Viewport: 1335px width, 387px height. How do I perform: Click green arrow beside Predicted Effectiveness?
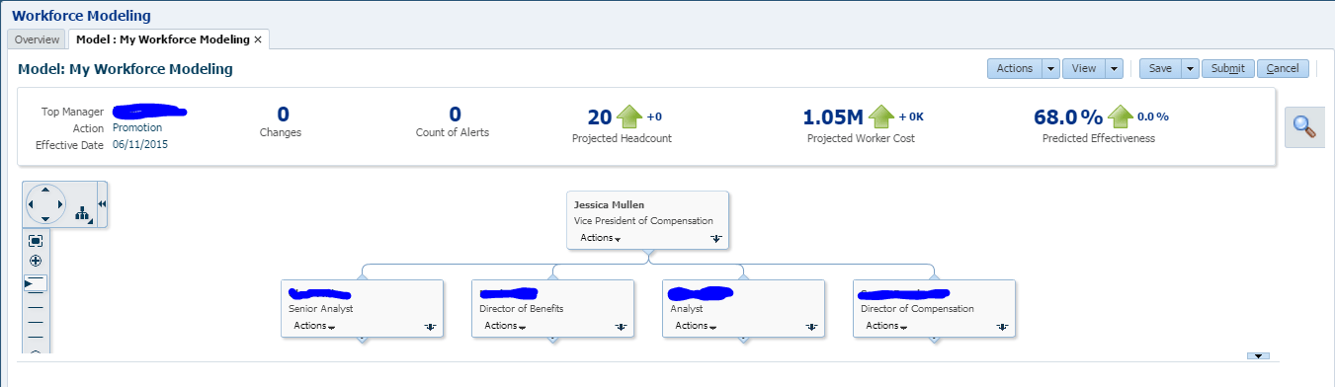coord(1120,116)
